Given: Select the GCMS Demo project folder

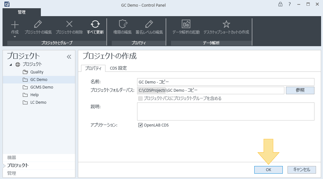Looking at the screenshot, I should [x=38, y=87].
